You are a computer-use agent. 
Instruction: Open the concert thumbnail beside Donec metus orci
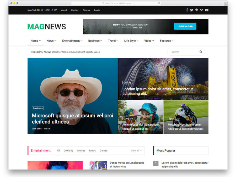point(98,165)
